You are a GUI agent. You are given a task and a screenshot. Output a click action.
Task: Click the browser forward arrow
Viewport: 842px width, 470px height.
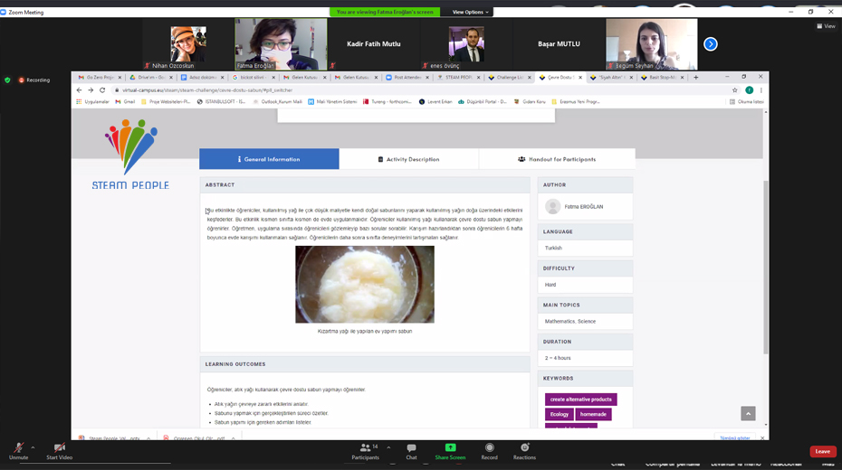(x=91, y=90)
